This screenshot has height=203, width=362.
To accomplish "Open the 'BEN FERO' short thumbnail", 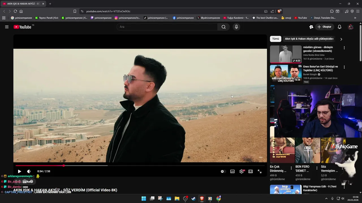I will tap(308, 150).
